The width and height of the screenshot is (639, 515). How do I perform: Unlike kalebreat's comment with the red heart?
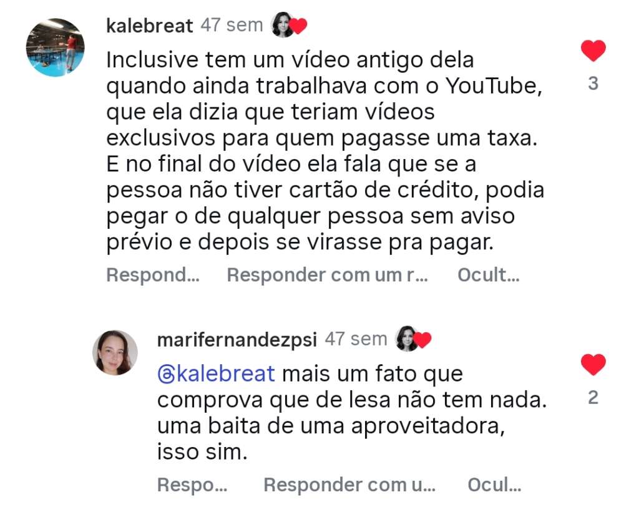(593, 51)
